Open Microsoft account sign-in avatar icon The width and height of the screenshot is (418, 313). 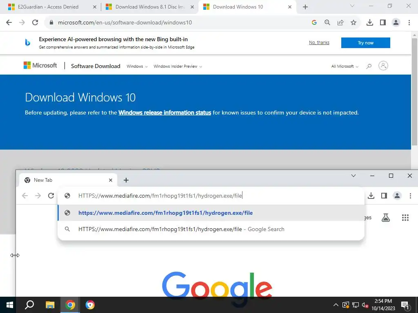[383, 66]
